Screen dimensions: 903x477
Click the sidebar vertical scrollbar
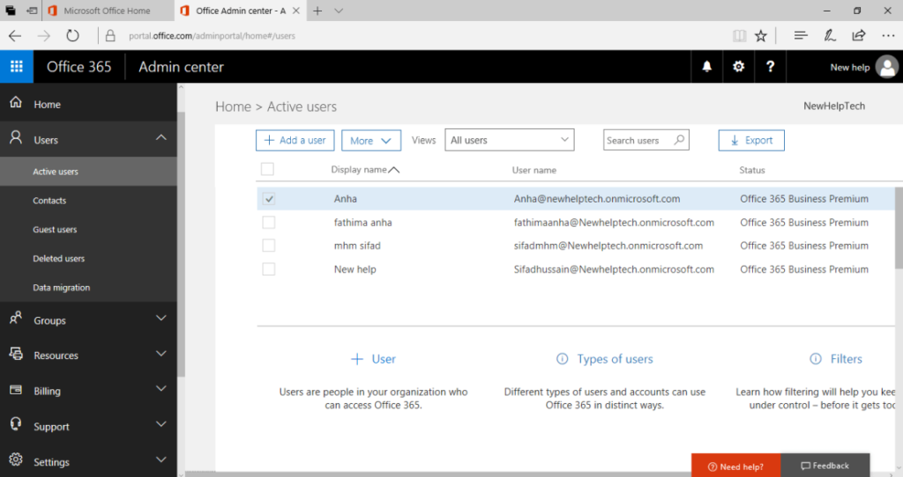(182, 245)
